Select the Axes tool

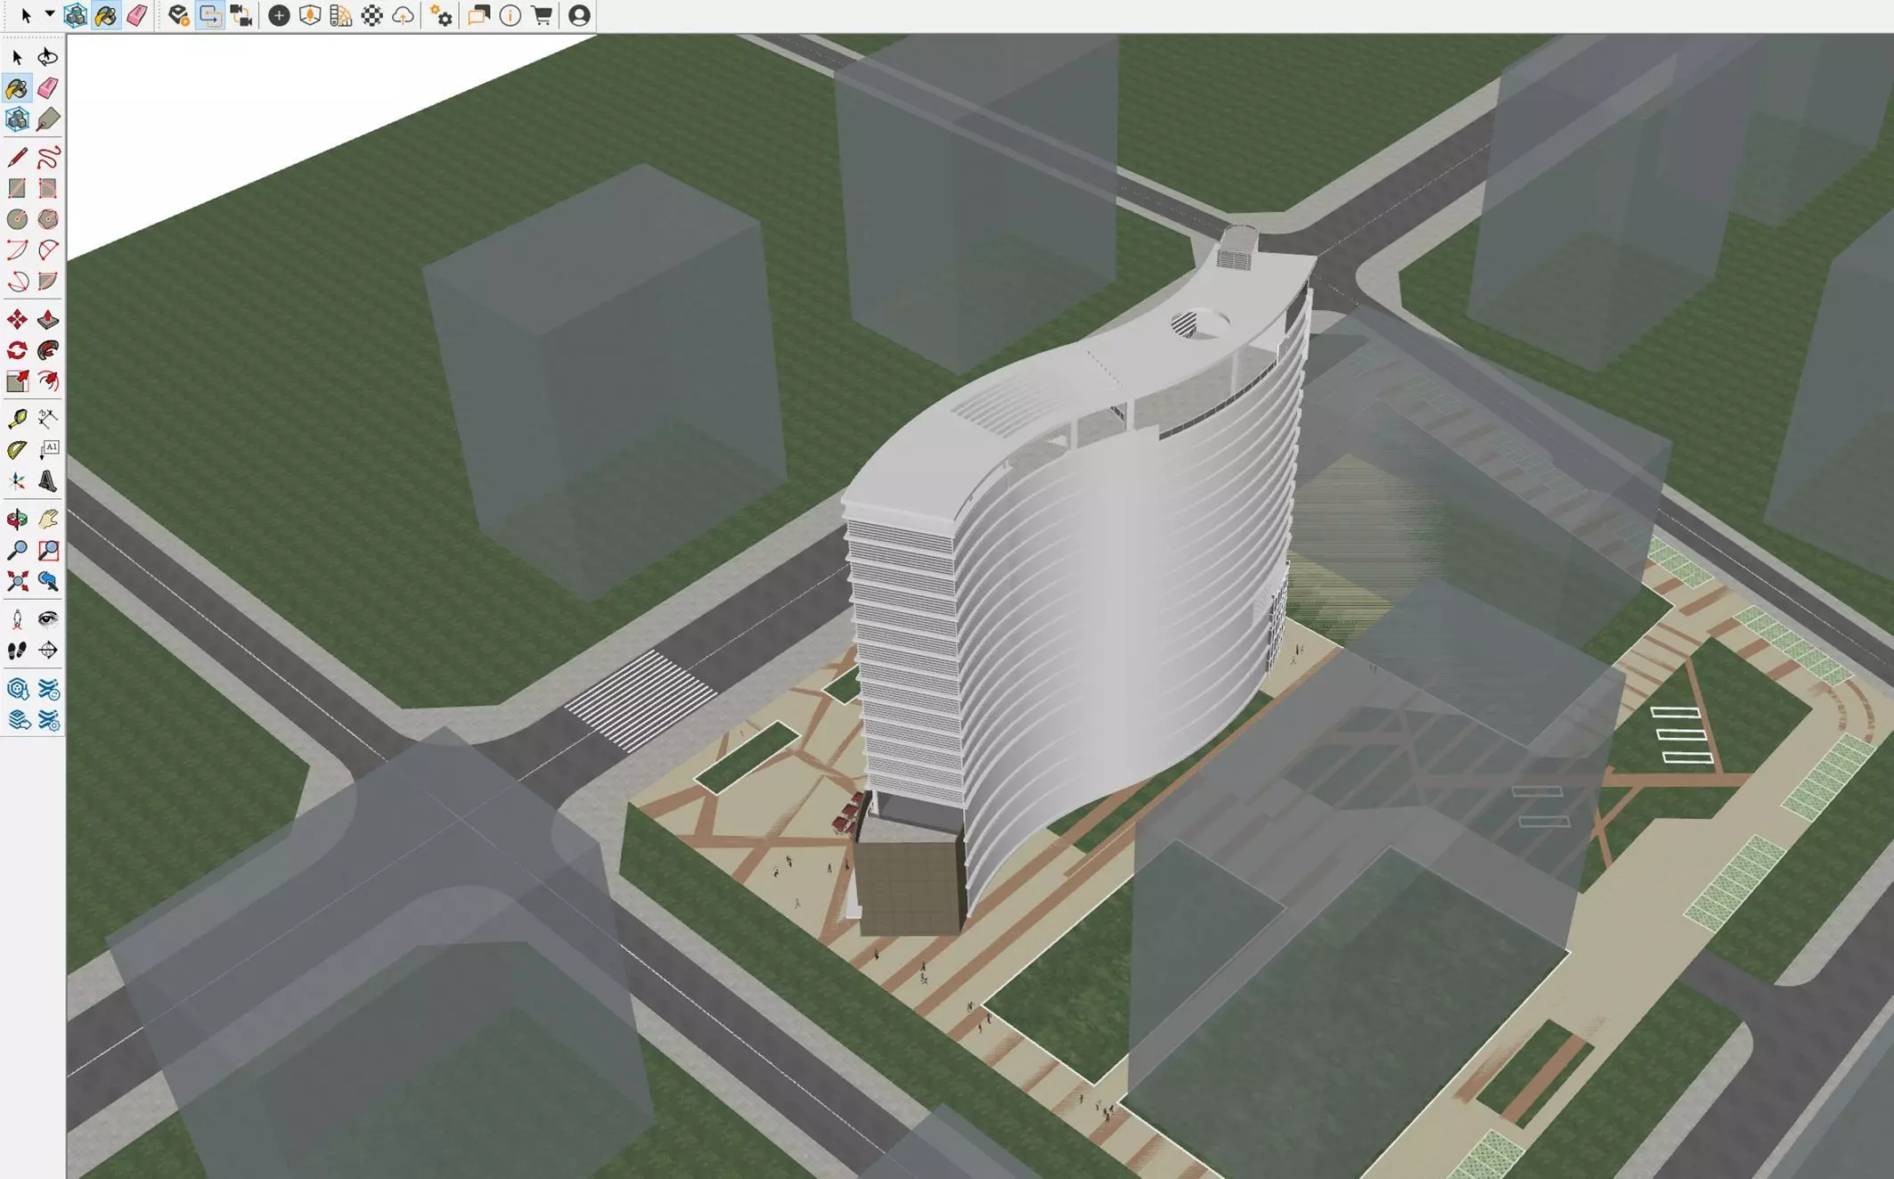[x=17, y=481]
